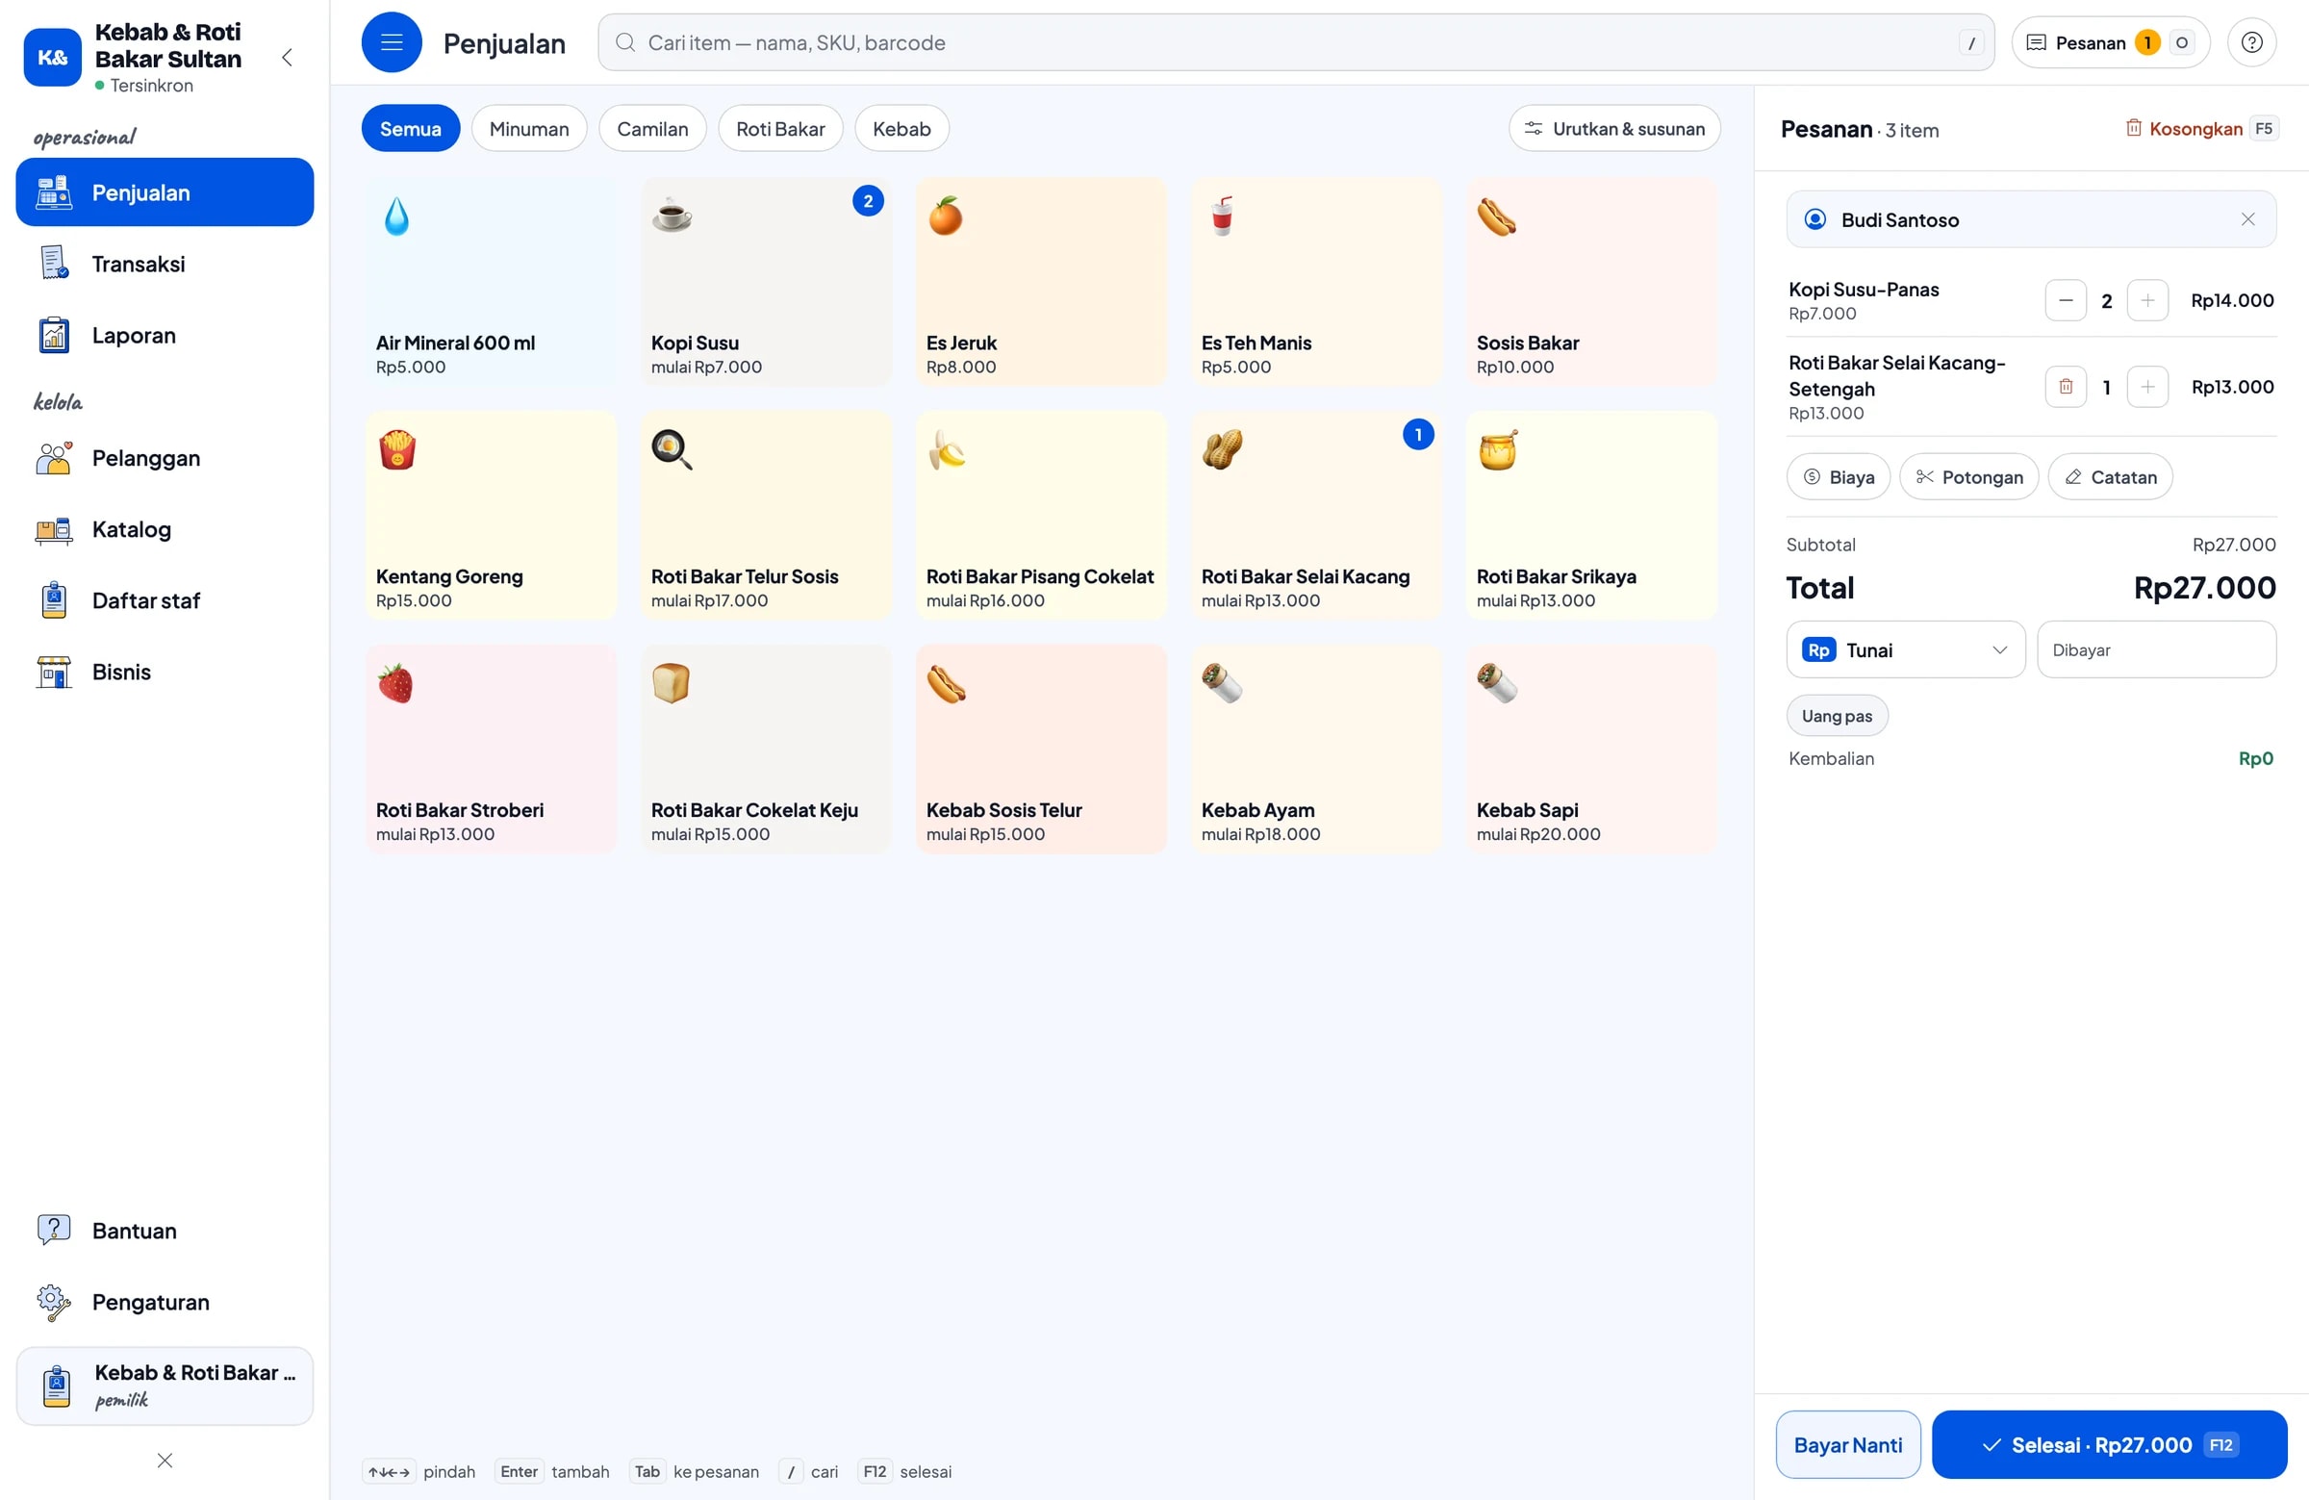Open the Pesanan orders button

pyautogui.click(x=2110, y=42)
